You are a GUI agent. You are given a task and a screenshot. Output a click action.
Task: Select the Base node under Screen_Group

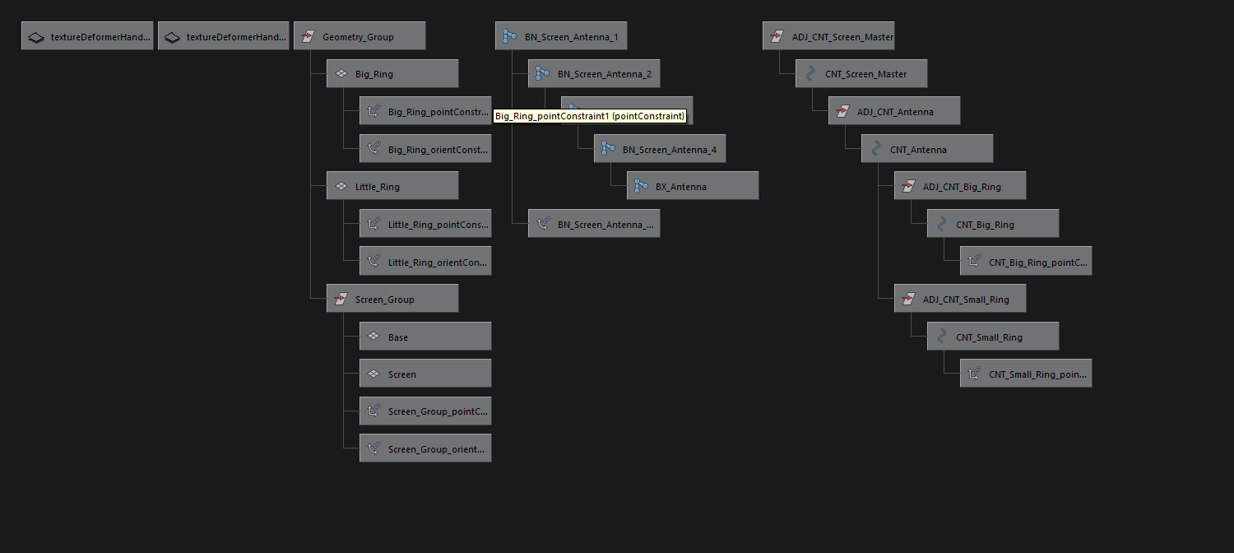point(425,337)
